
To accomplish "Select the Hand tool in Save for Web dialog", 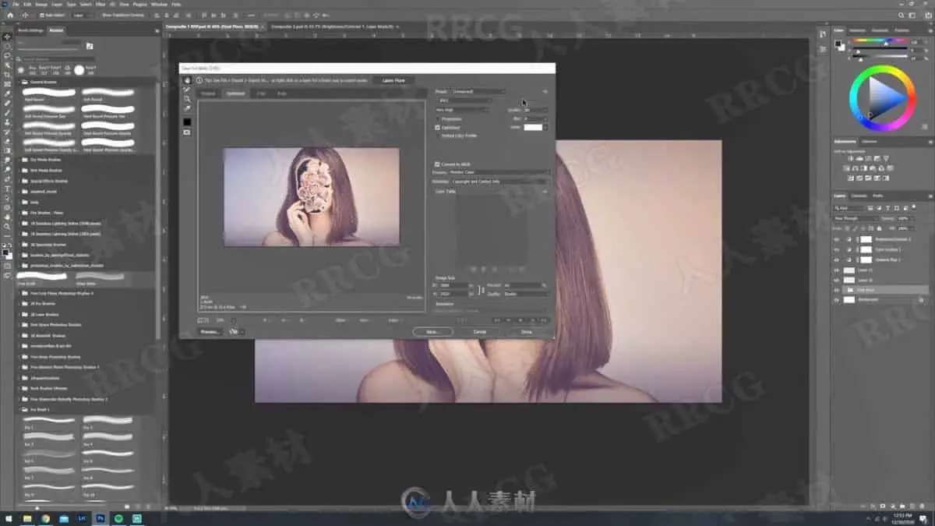I will click(x=187, y=80).
